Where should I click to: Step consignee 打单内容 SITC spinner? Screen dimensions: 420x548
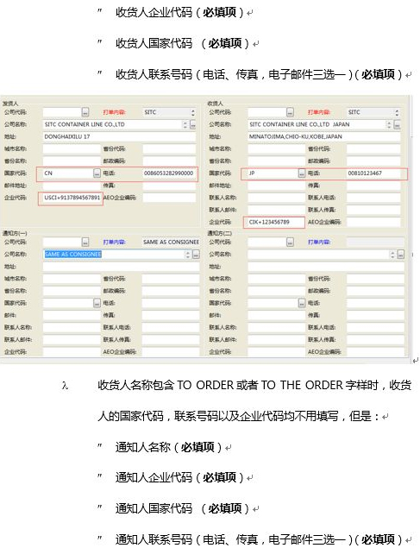click(397, 112)
